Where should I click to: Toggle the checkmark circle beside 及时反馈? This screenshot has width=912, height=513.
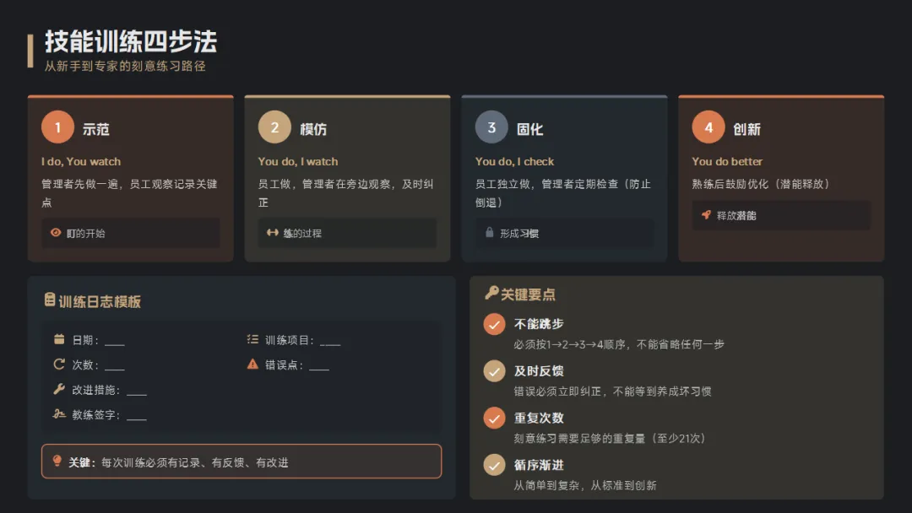point(494,371)
